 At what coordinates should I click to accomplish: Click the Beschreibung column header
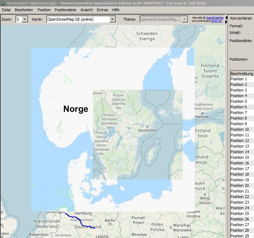(x=242, y=74)
